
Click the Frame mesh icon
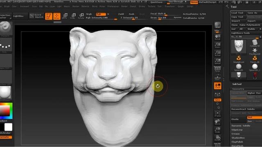coord(217,114)
